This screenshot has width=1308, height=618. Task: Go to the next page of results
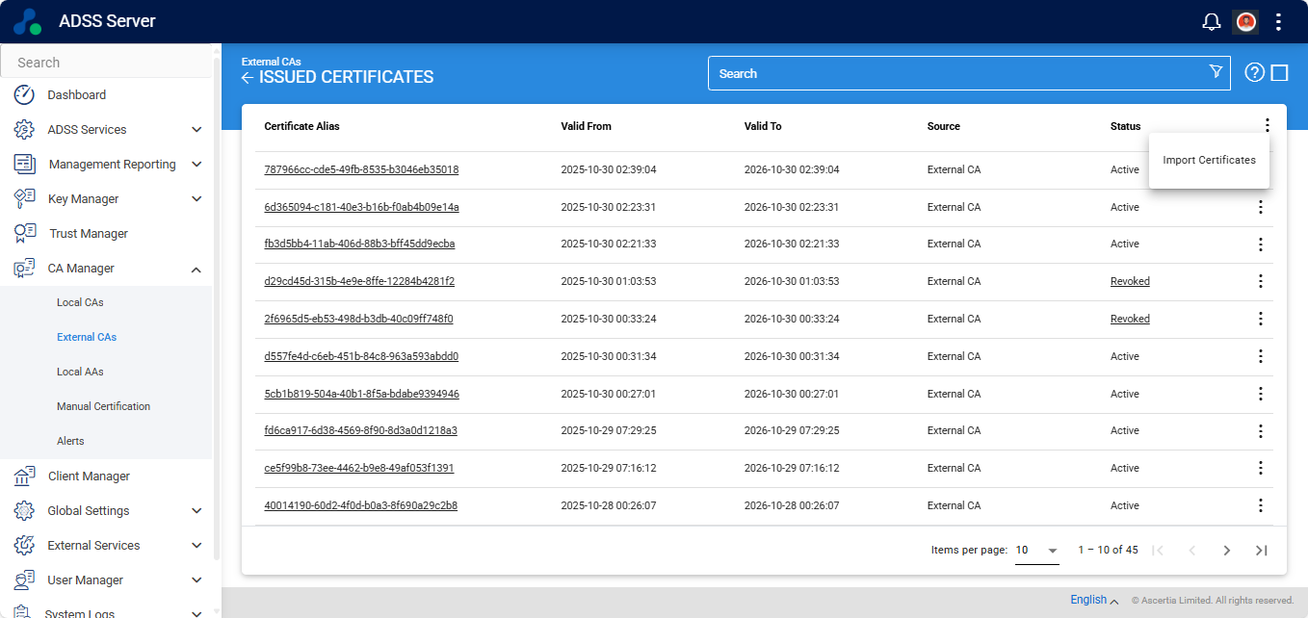(1226, 551)
